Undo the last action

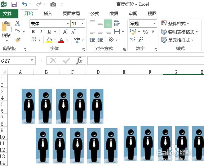pyautogui.click(x=25, y=4)
